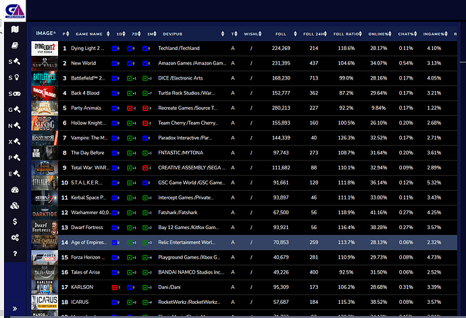Image resolution: width=466 pixels, height=318 pixels.
Task: Sort by 1M column header
Action: click(151, 34)
